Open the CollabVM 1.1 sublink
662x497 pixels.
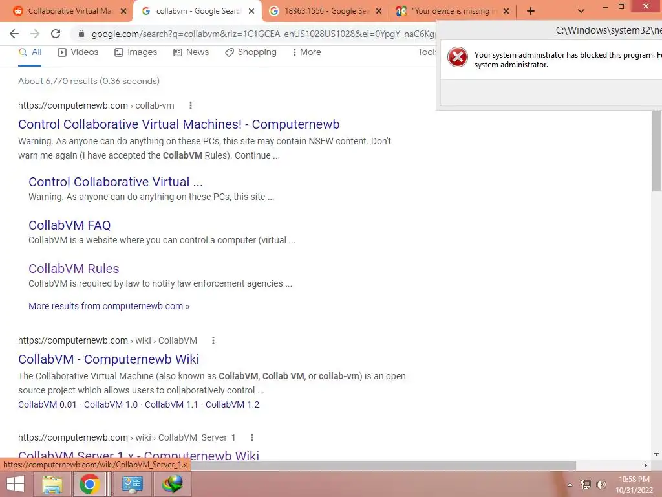pos(171,404)
